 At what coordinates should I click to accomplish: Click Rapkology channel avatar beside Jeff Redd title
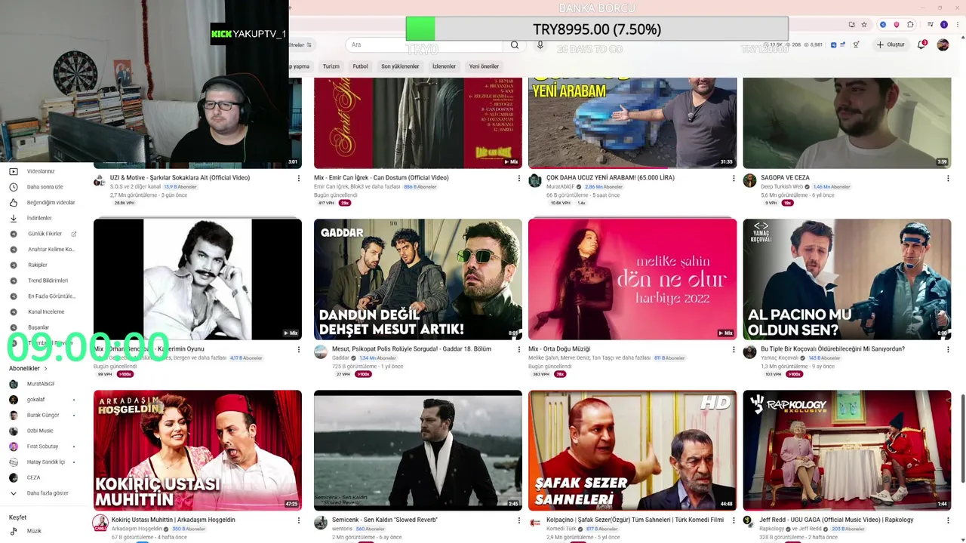748,520
